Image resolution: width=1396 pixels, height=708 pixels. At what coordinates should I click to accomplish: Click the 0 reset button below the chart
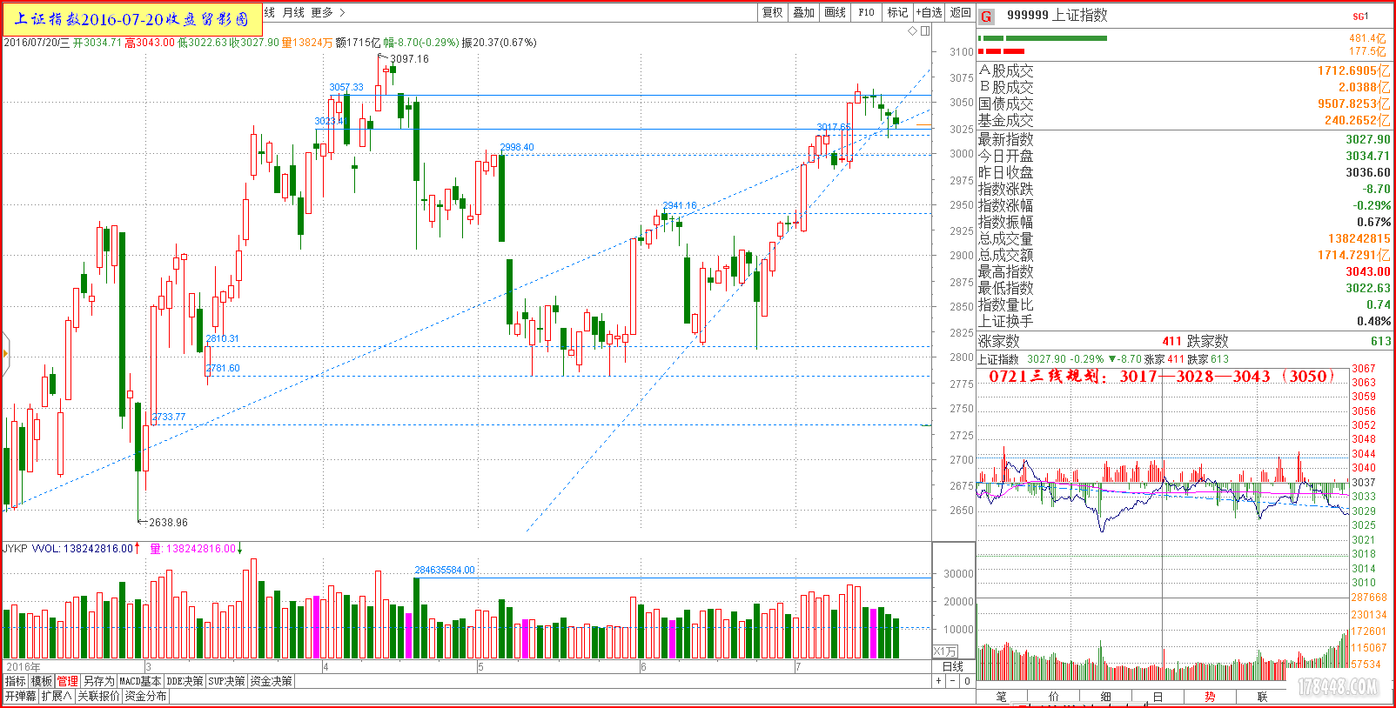[x=967, y=681]
